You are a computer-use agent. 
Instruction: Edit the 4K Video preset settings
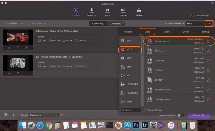tap(208, 51)
